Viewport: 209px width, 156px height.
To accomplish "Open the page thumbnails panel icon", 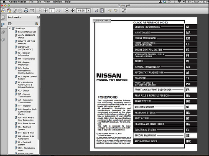I will (3, 18).
